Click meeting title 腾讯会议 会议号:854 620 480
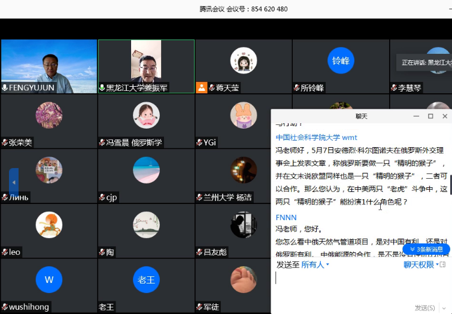Image resolution: width=452 pixels, height=314 pixels. (244, 9)
